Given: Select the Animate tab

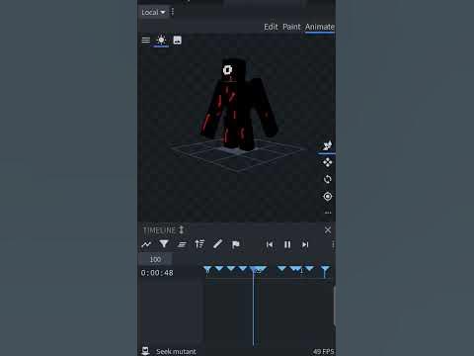Looking at the screenshot, I should click(x=319, y=27).
